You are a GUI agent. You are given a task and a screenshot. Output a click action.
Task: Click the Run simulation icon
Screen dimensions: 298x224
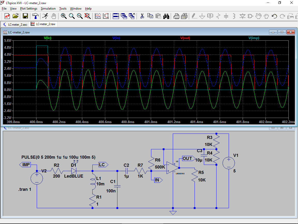tap(45, 16)
